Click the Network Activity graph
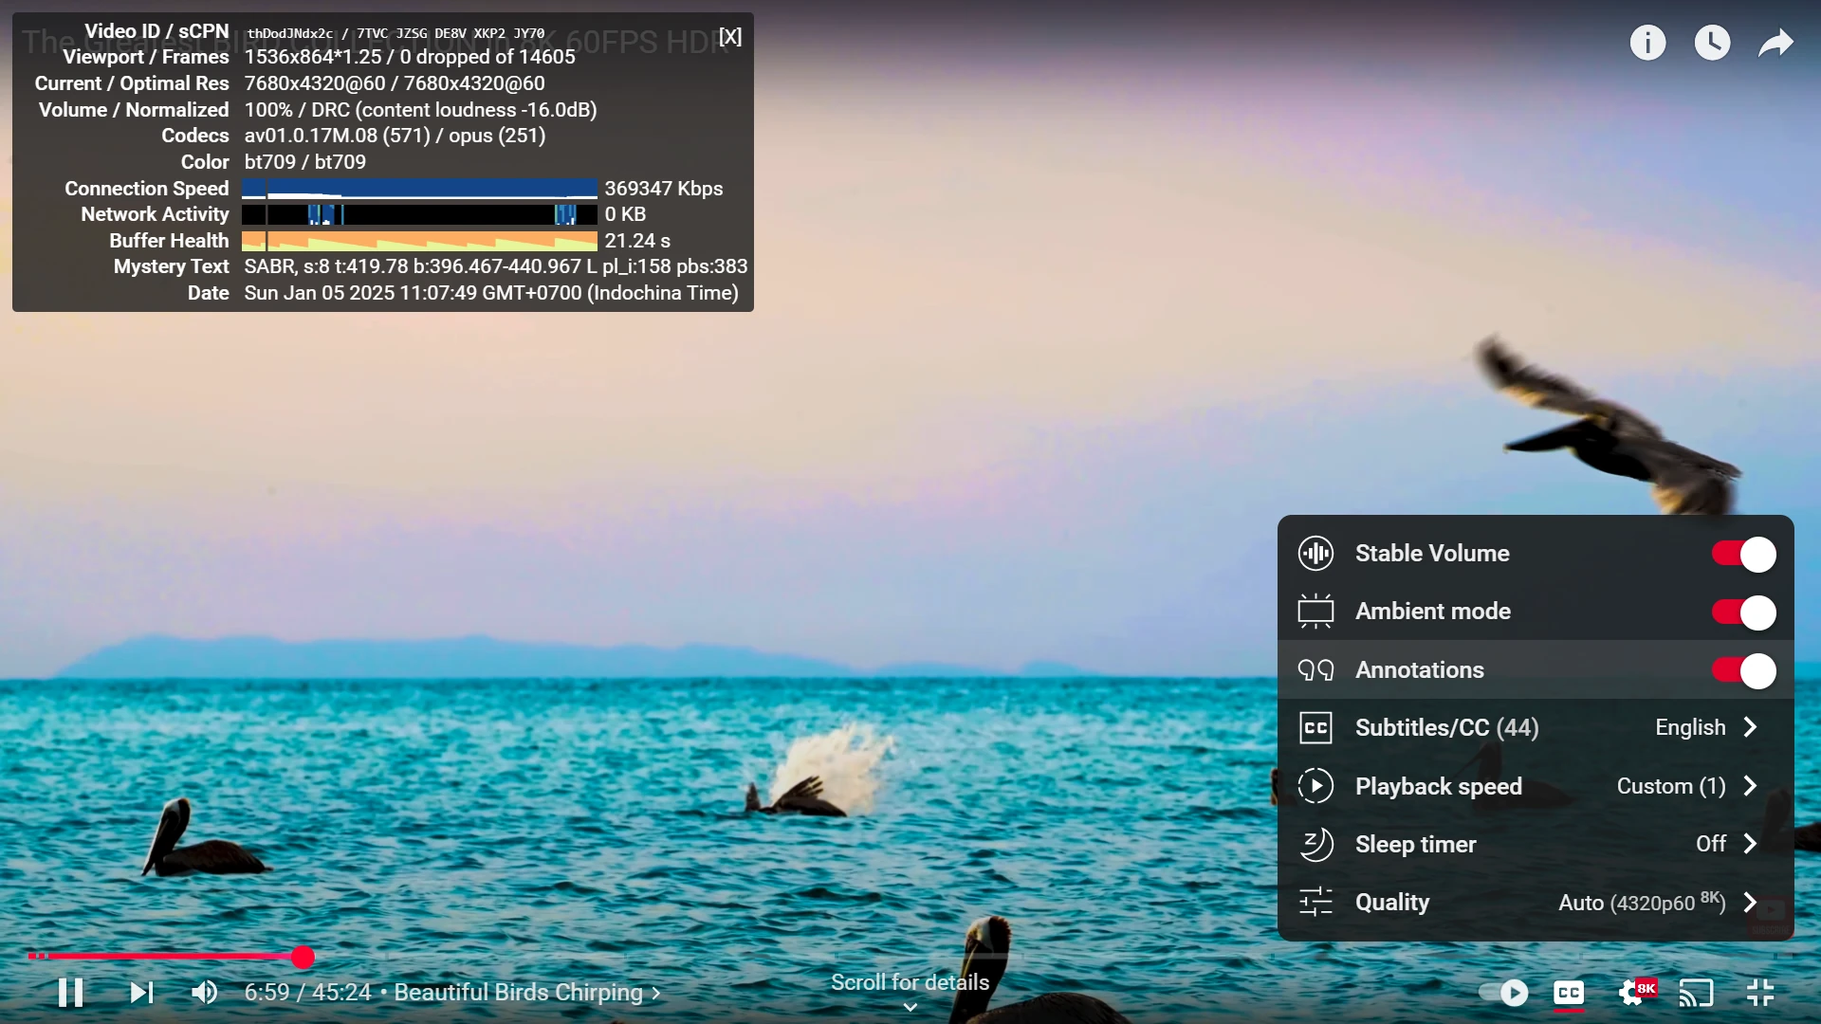1821x1024 pixels. click(420, 215)
